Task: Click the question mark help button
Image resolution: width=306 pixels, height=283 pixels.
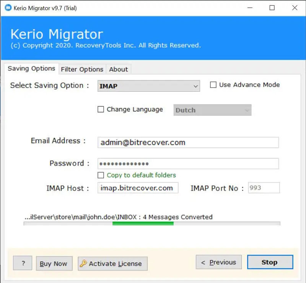Action: click(23, 263)
